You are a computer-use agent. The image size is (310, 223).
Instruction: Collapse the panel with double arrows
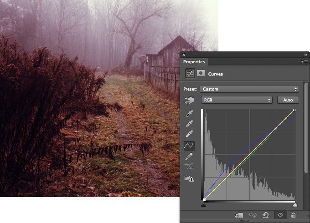(x=306, y=55)
